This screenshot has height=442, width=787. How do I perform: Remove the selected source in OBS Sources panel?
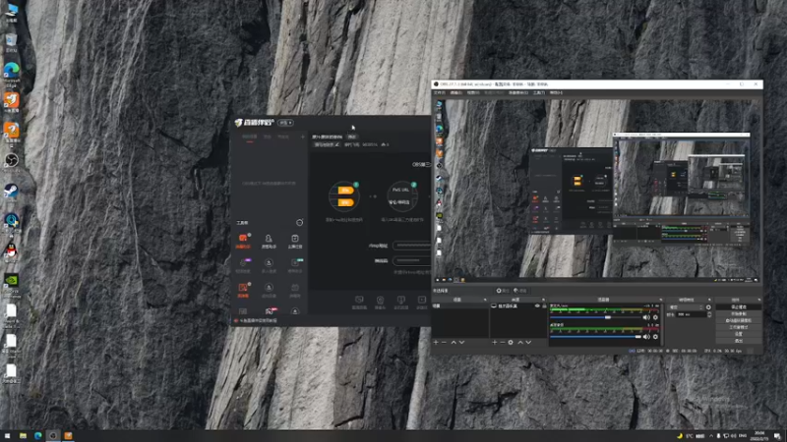click(x=503, y=342)
